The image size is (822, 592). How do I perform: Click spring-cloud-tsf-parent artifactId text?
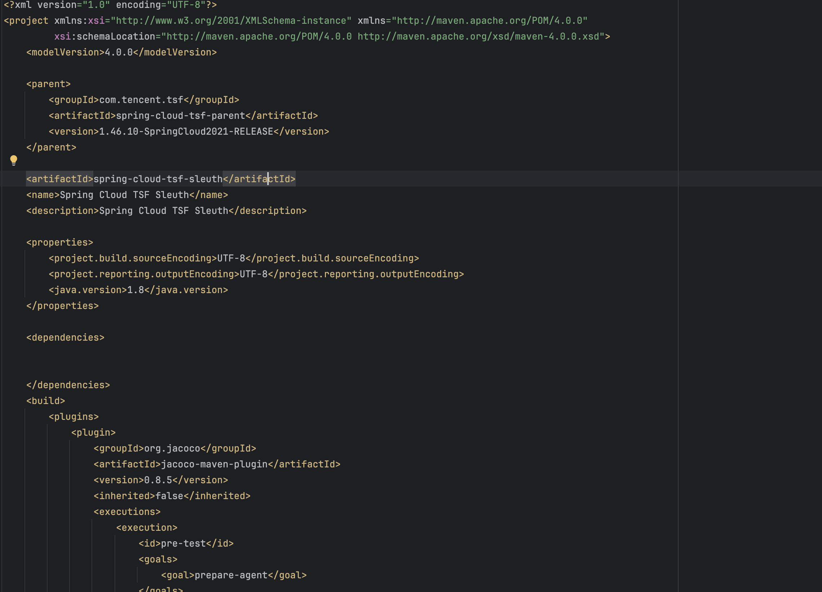click(180, 116)
